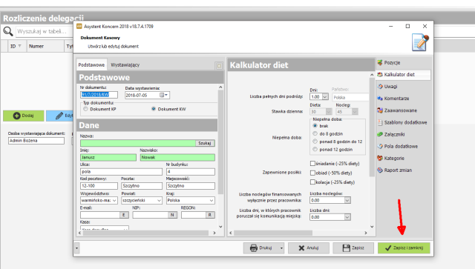
Task: Click the Kod pocztowy field with 12-100
Action: (x=99, y=186)
